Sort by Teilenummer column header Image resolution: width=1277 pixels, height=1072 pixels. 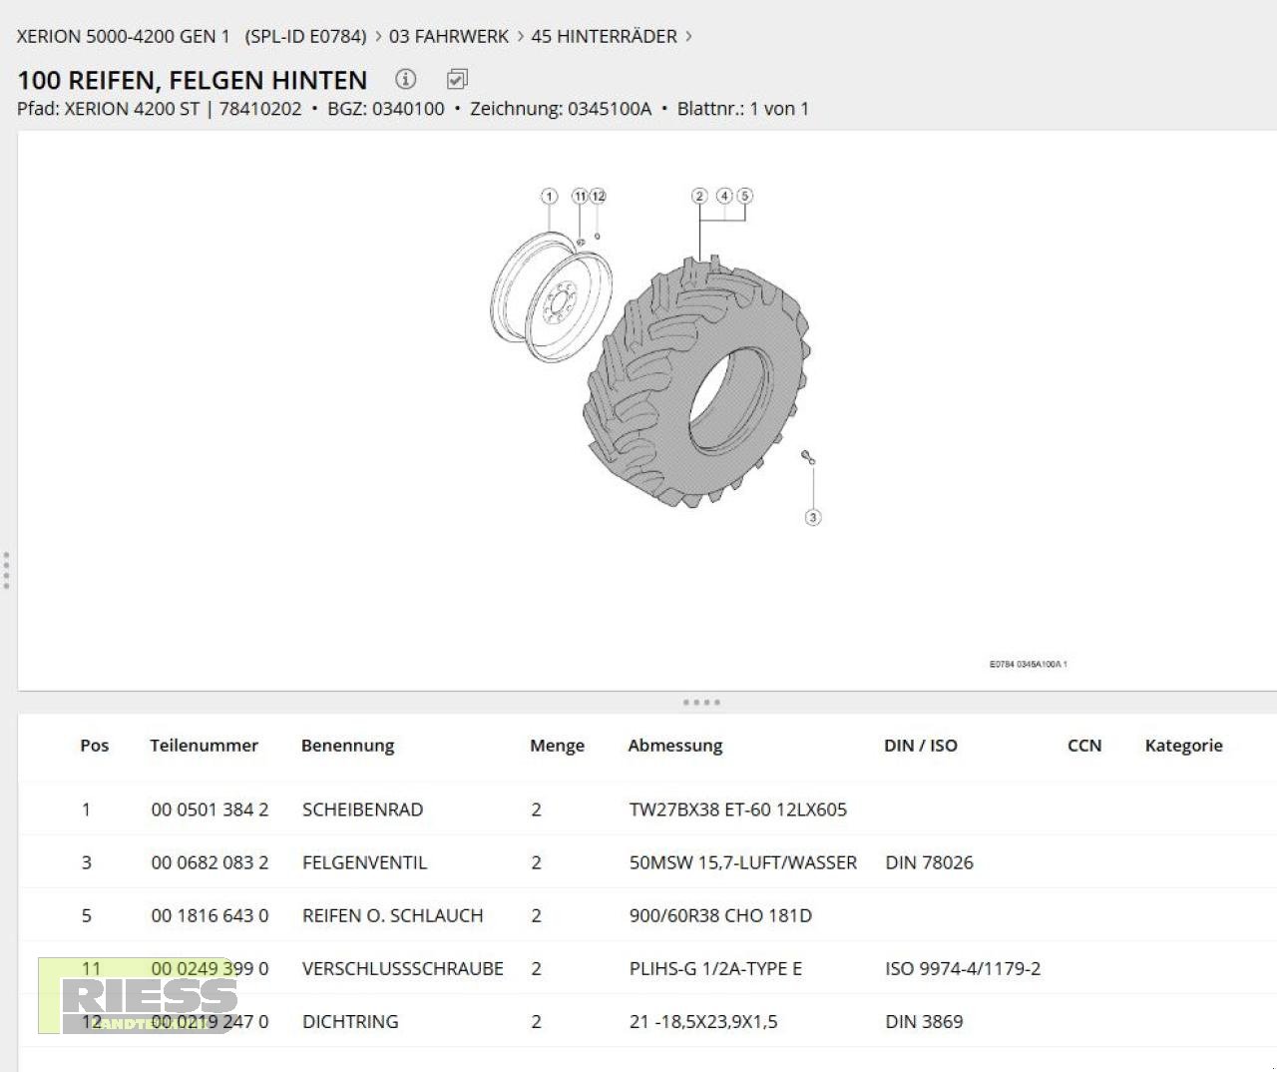pyautogui.click(x=204, y=746)
